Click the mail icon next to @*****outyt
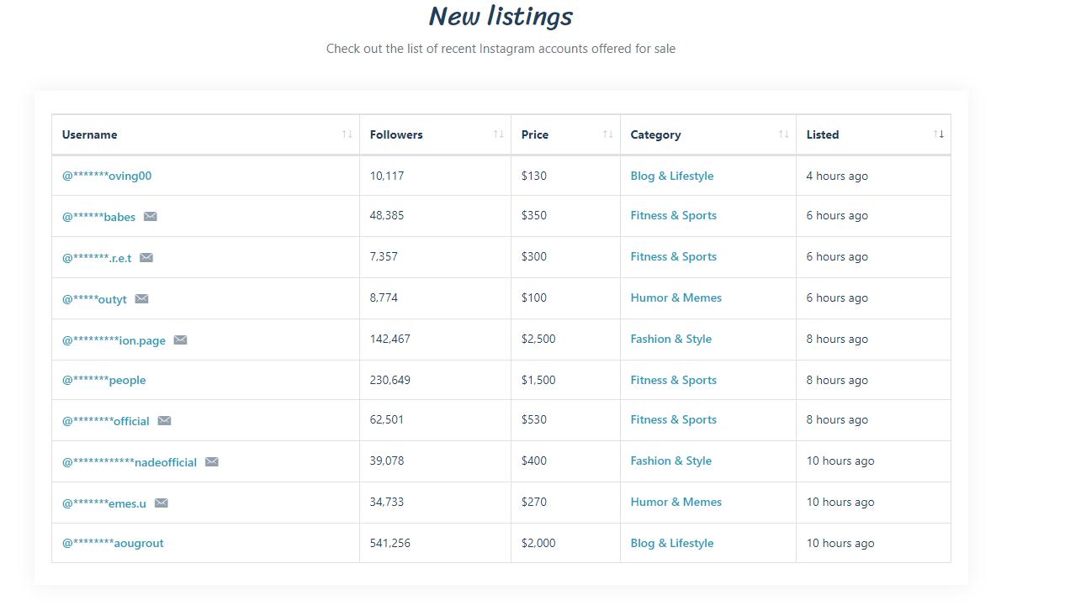Image resolution: width=1065 pixels, height=616 pixels. coord(142,299)
